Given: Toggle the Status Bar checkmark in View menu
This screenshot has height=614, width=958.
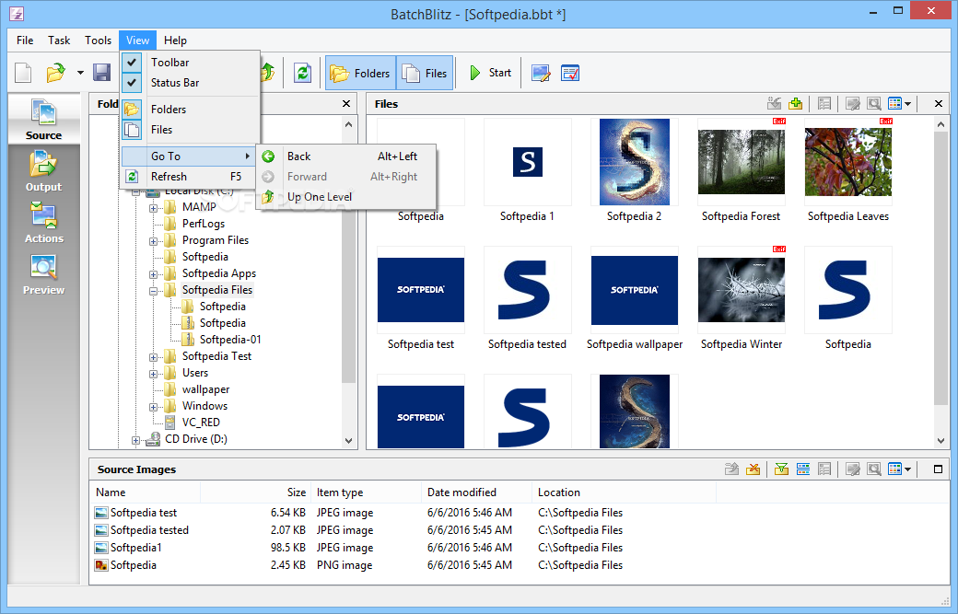Looking at the screenshot, I should click(132, 83).
